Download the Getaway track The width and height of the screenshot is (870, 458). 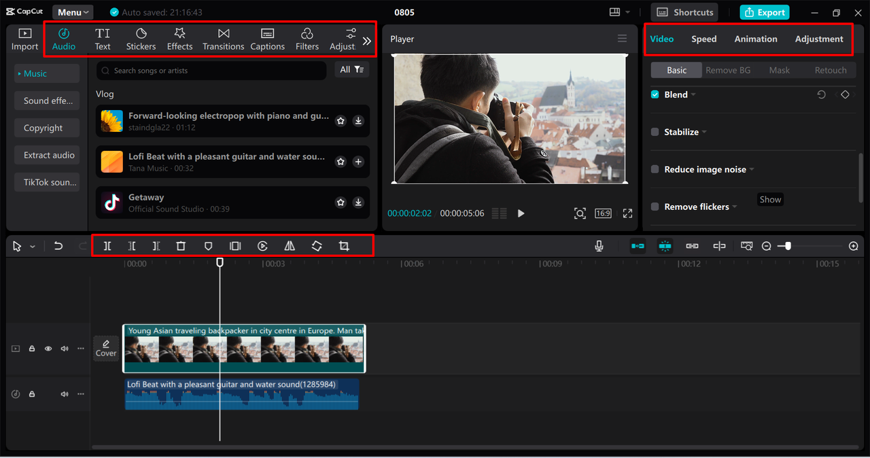pos(358,202)
